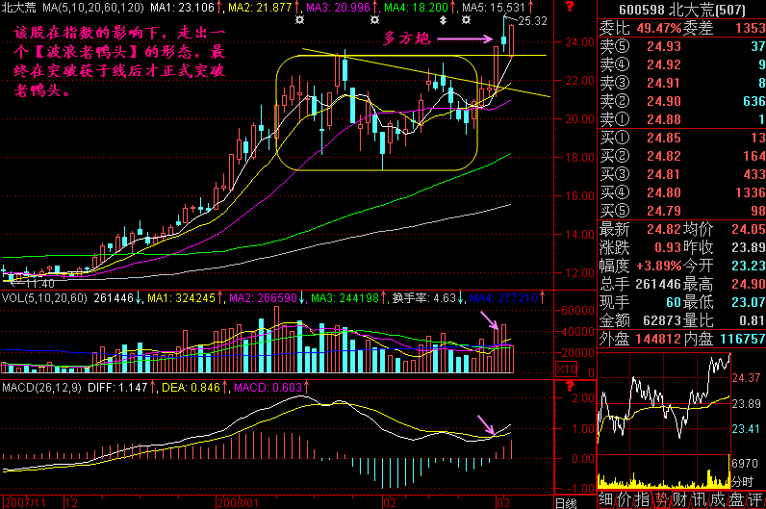Click the 日线 period label
766x509 pixels.
coord(566,501)
